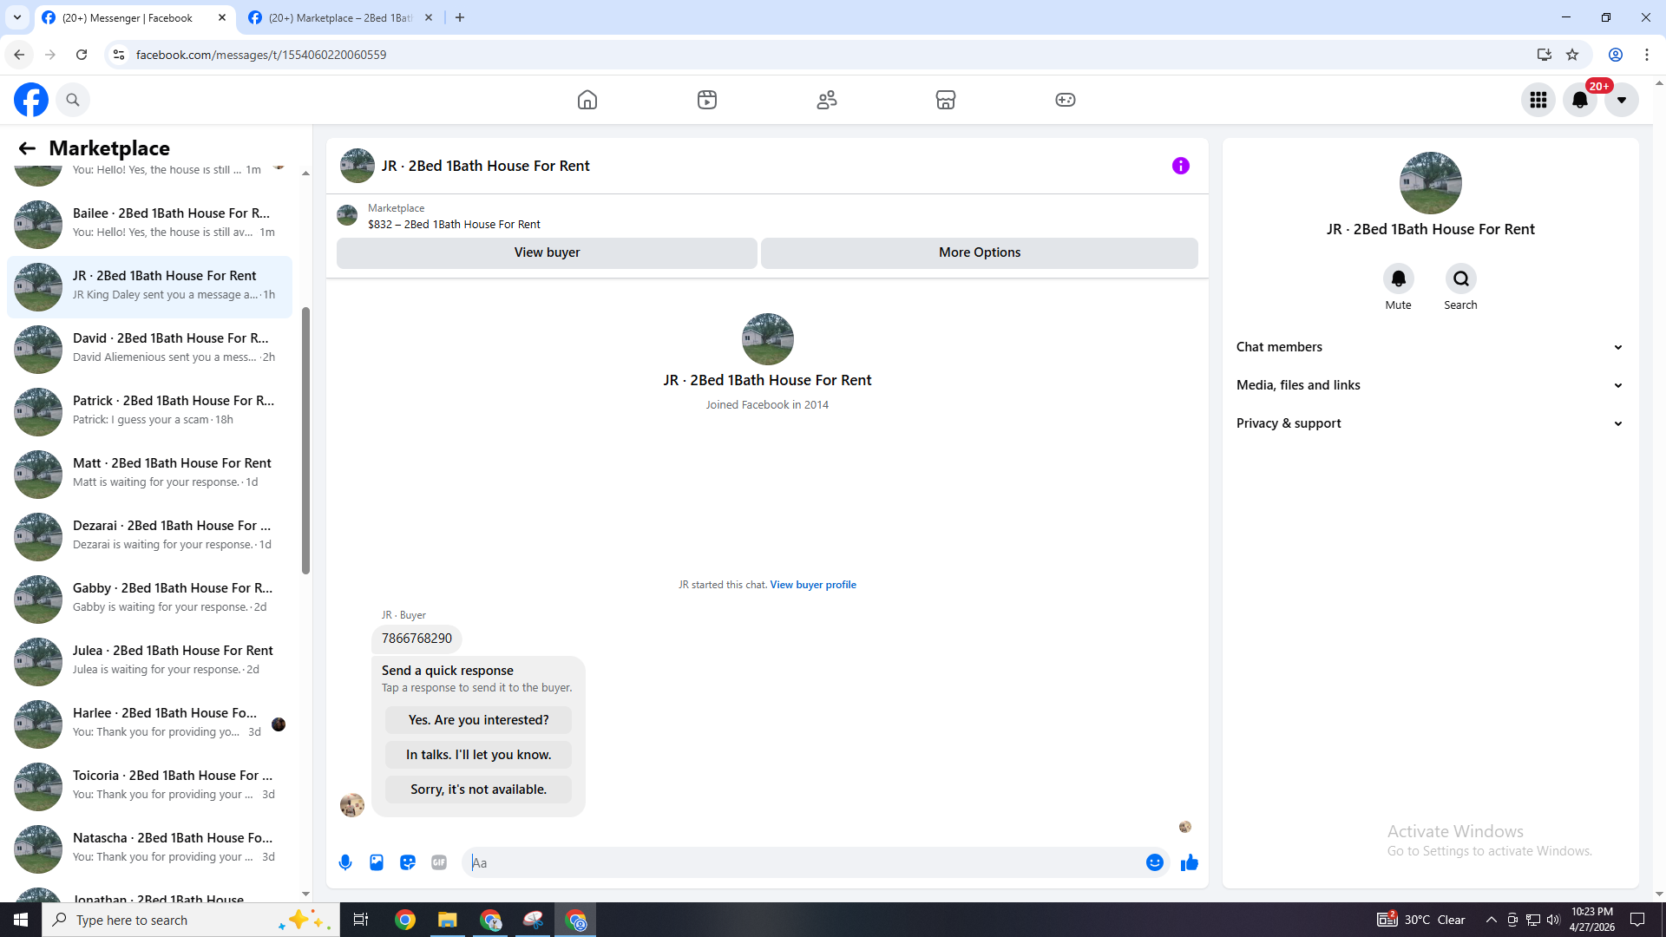
Task: Open the GIF picker
Action: tap(439, 862)
